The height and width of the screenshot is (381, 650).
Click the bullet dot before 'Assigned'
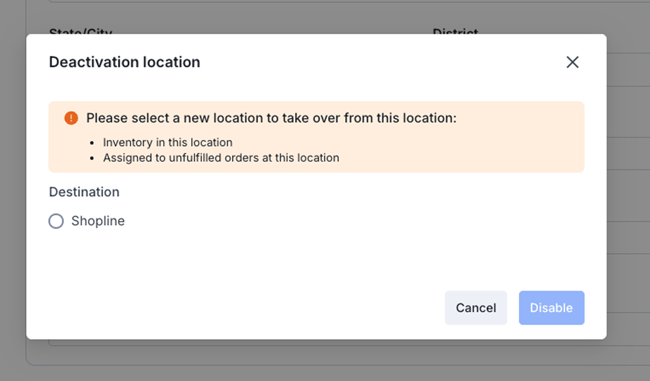(92, 159)
